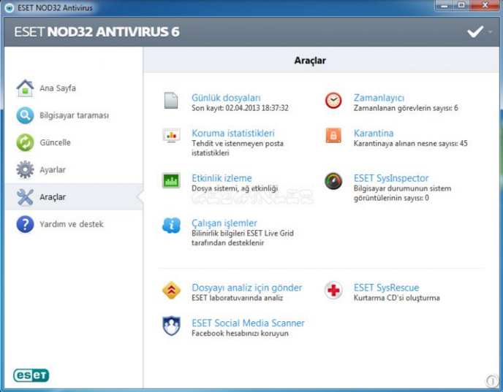Select Güncelle from the sidebar
The height and width of the screenshot is (392, 503).
(55, 142)
